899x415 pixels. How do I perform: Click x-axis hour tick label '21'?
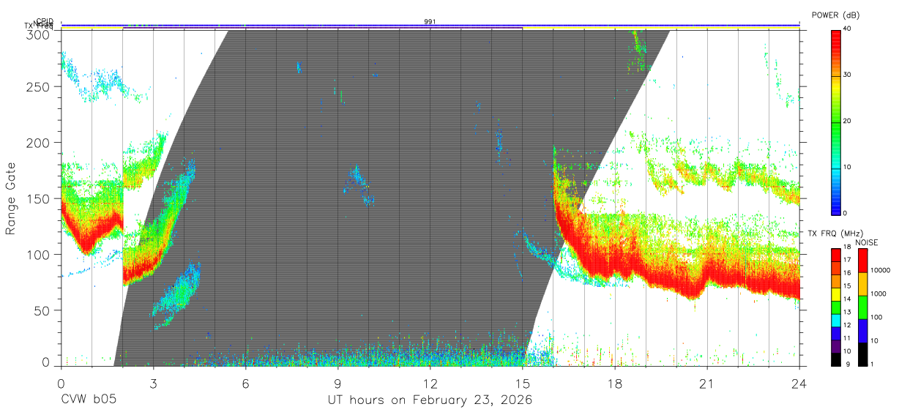coord(707,384)
